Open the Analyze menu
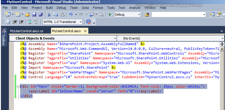Viewport: 225px width, 110px height. pos(135,8)
